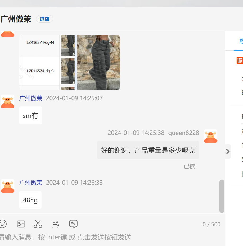243x246 pixels.
Task: Click the queen8228 bull avatar
Action: [x=210, y=136]
